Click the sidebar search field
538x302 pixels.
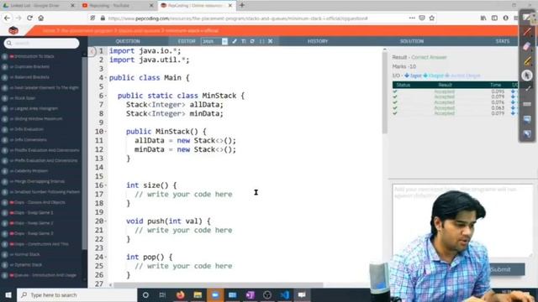(42, 43)
